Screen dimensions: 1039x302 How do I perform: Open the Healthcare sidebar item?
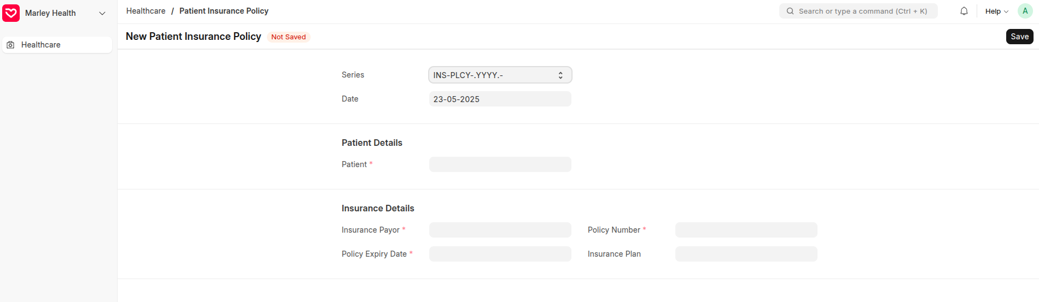pos(57,45)
